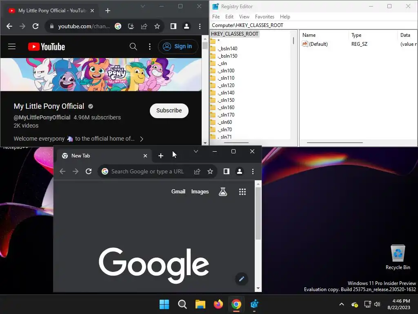Viewport: 418px width, 314px height.
Task: Click the YouTube logo
Action: coord(47,47)
